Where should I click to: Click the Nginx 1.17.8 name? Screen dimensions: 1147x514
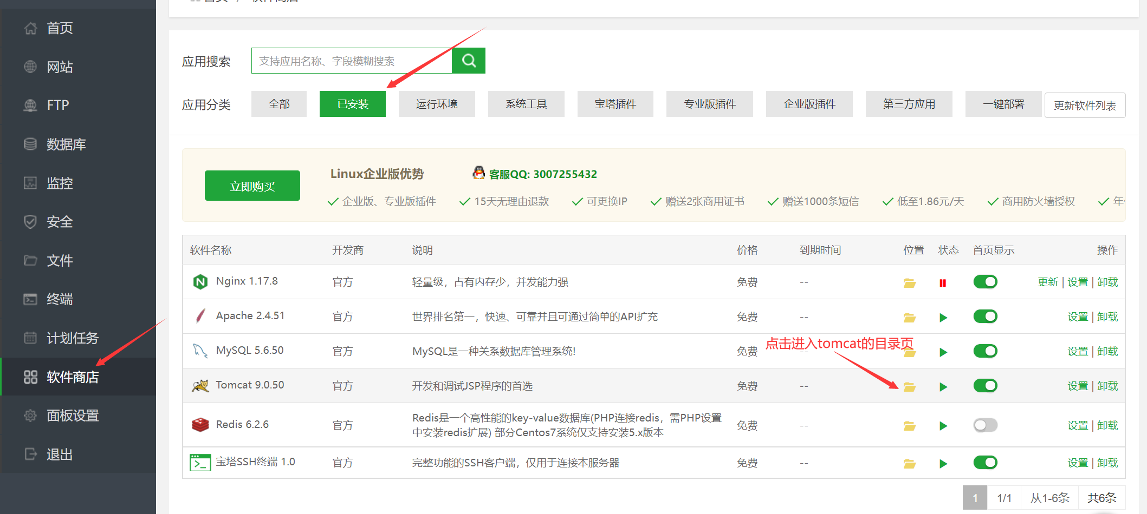click(x=247, y=281)
